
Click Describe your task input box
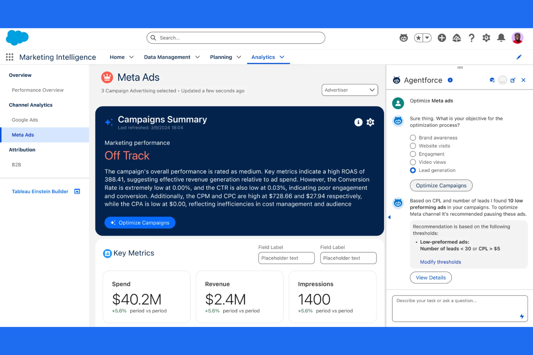click(x=460, y=309)
